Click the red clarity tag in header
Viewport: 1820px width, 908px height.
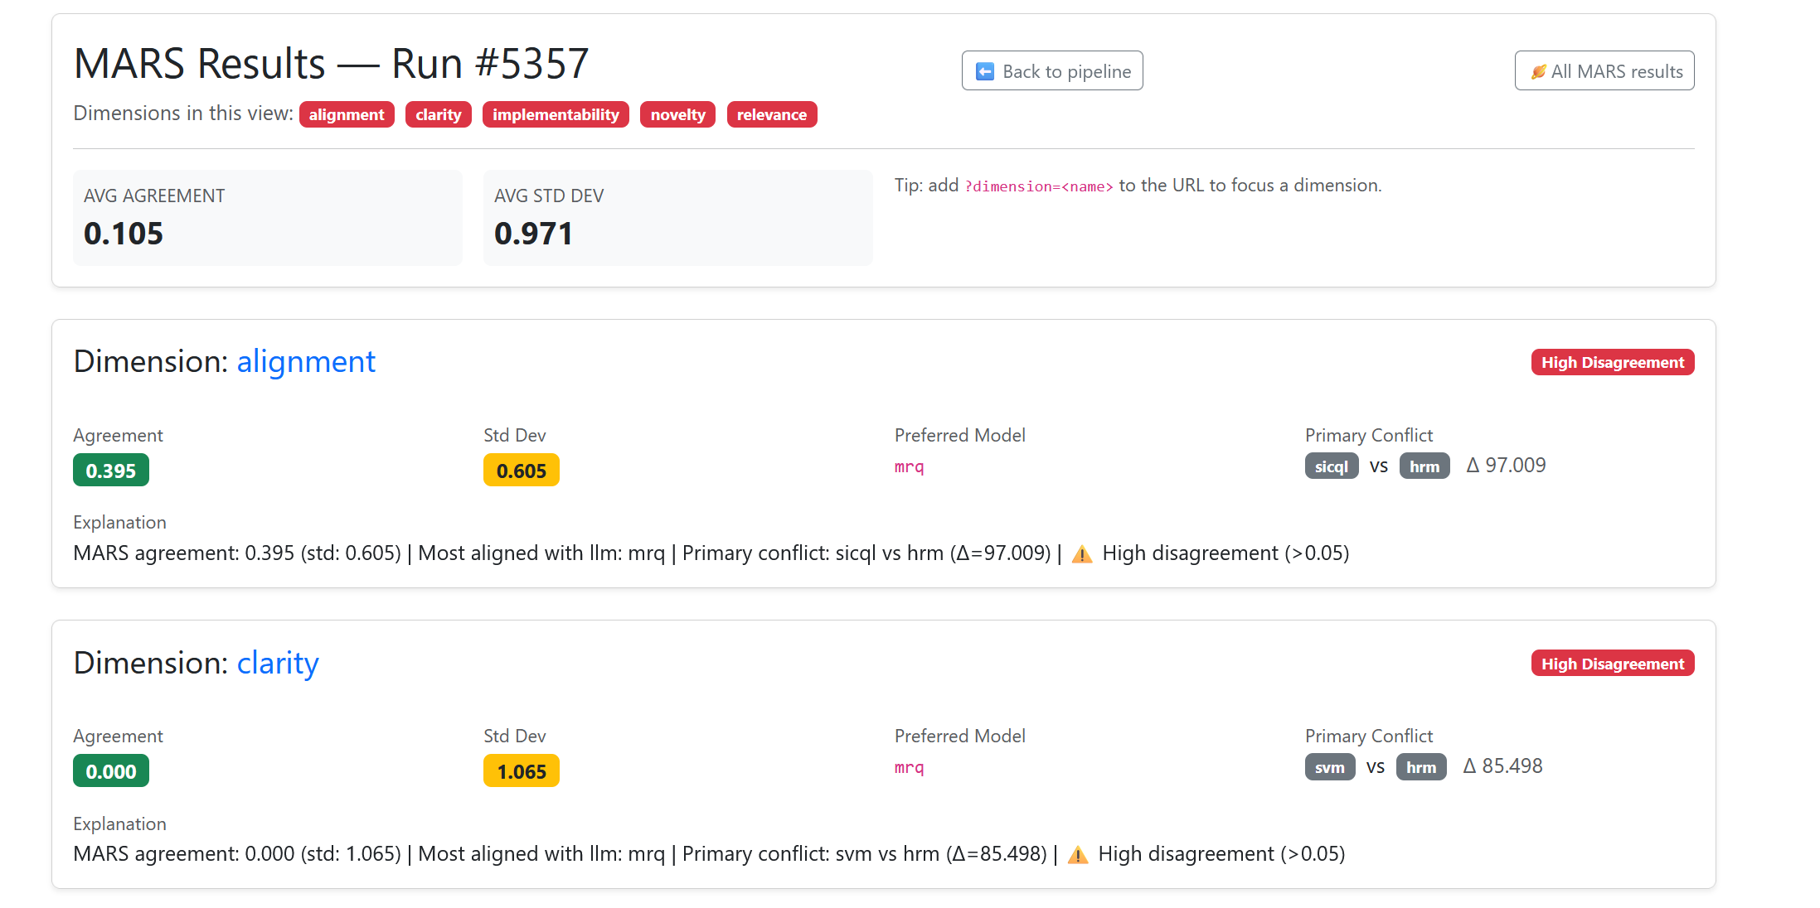[438, 114]
